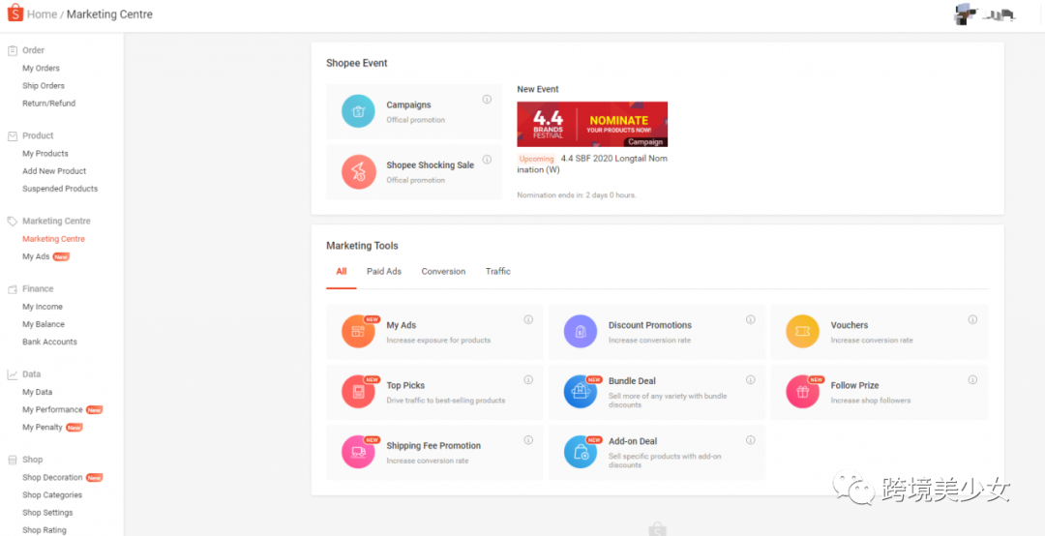
Task: Click info icon on Vouchers card
Action: point(972,319)
